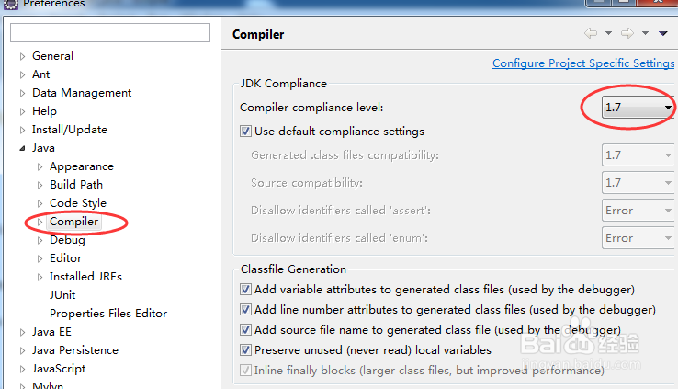Image resolution: width=678 pixels, height=389 pixels.
Task: Toggle Preserve unused local variables checkbox
Action: click(x=245, y=350)
